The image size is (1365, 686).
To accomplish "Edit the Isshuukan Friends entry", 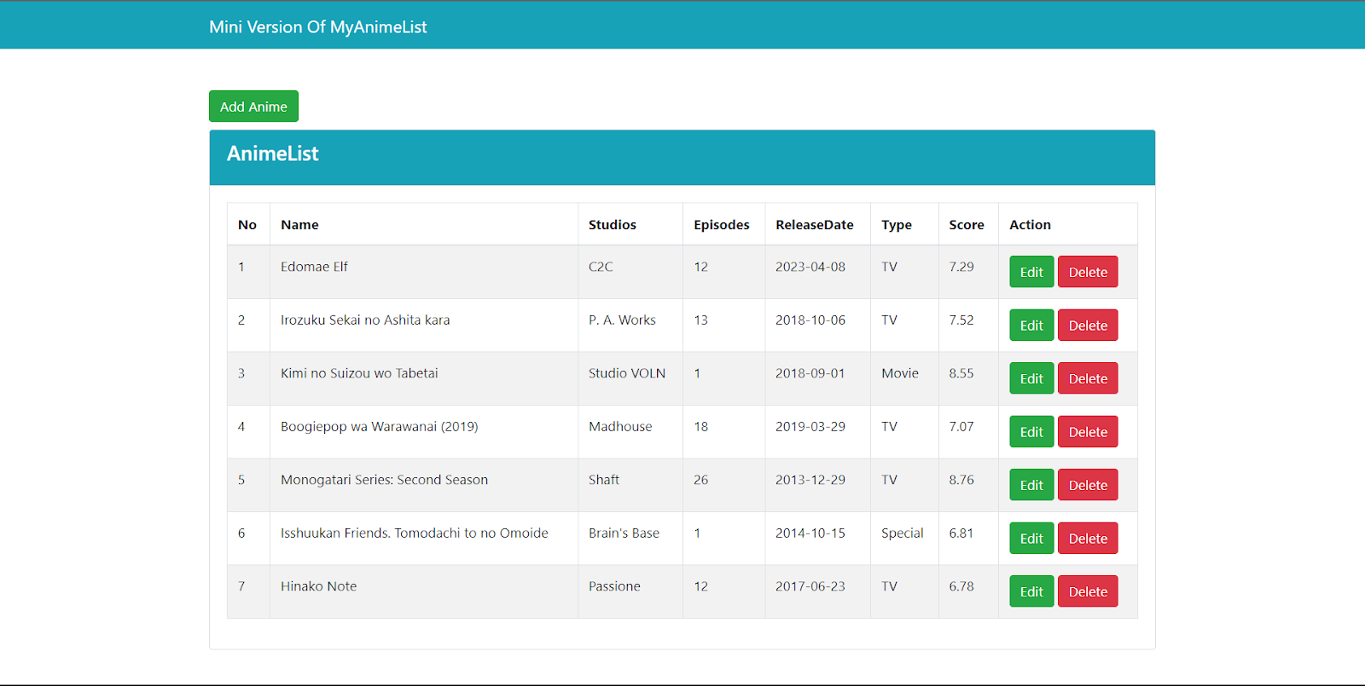I will pos(1031,539).
